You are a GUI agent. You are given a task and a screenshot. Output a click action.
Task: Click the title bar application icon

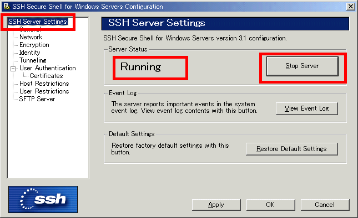pyautogui.click(x=7, y=7)
